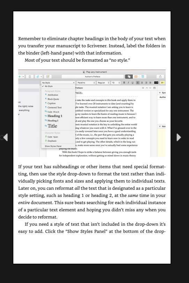Click the pilcrow icon beside Attribution

[46, 94]
